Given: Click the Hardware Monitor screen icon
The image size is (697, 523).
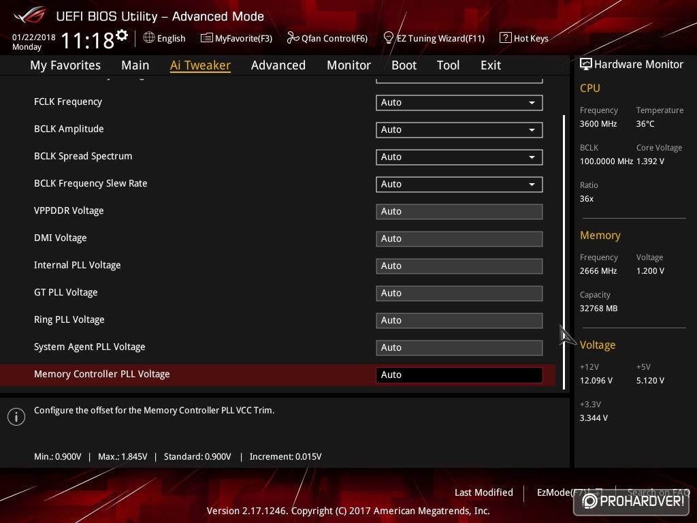Looking at the screenshot, I should point(586,64).
